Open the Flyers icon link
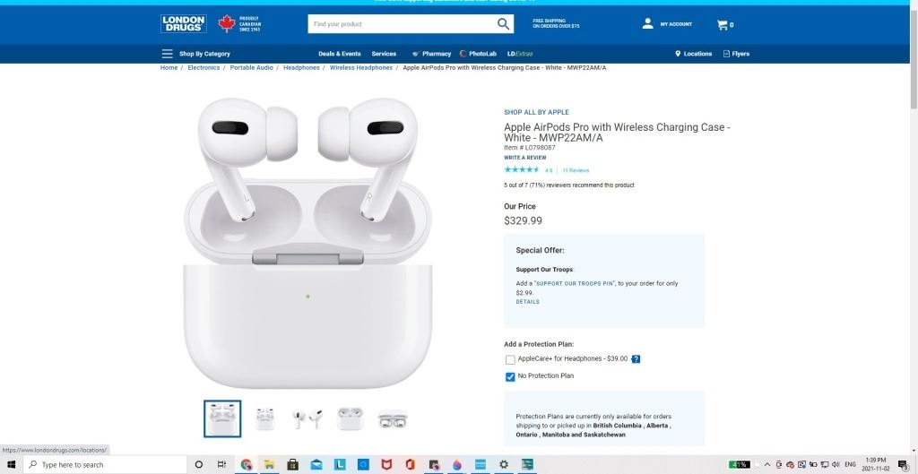 click(726, 54)
